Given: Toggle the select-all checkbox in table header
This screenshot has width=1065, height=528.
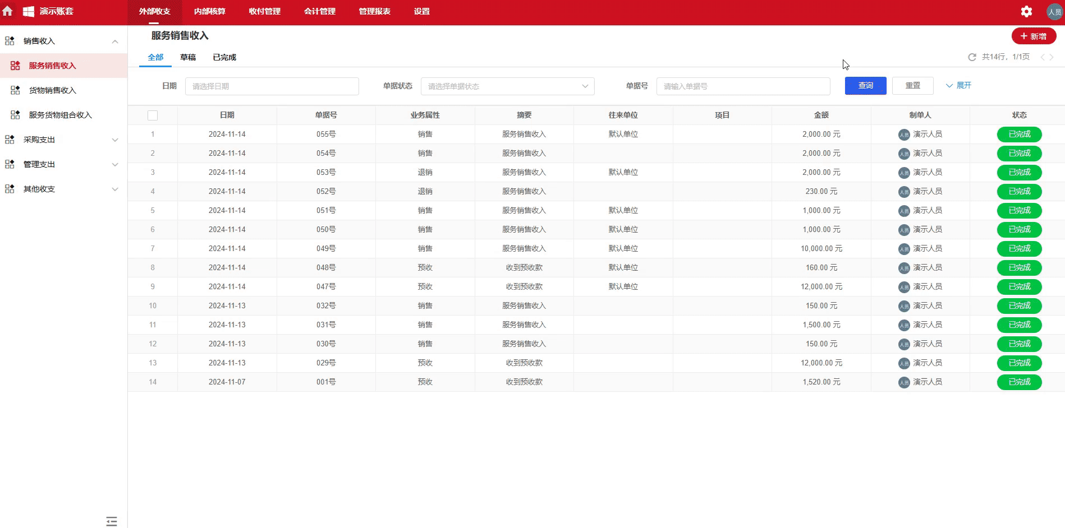Looking at the screenshot, I should click(x=153, y=115).
